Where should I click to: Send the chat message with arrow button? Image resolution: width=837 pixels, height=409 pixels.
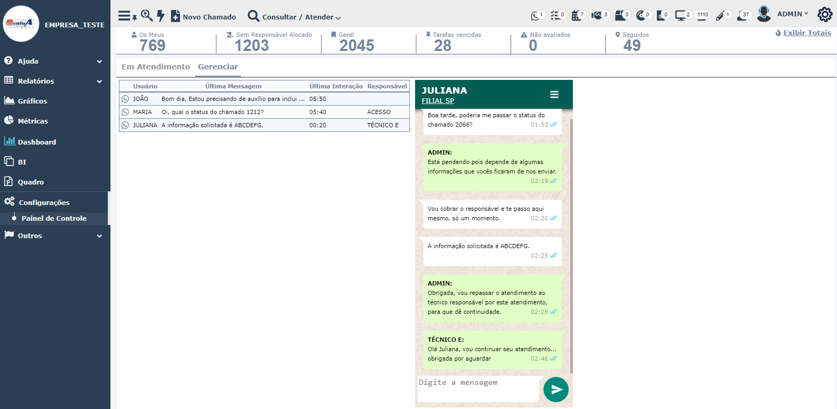pyautogui.click(x=556, y=390)
